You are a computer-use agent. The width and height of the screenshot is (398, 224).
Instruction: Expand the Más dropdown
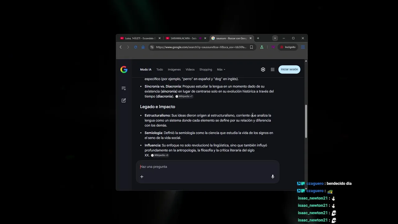[x=221, y=70]
